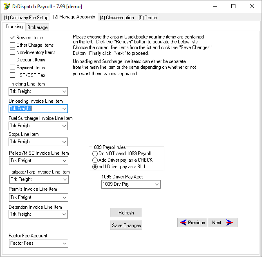Click highlighted Trk Freight text in Unloading field
262x257 pixels.
pyautogui.click(x=20, y=108)
